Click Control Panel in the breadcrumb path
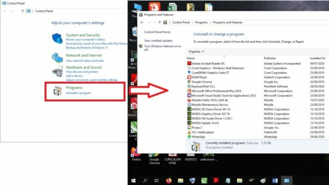Image resolution: width=329 pixels, height=185 pixels. tap(181, 22)
